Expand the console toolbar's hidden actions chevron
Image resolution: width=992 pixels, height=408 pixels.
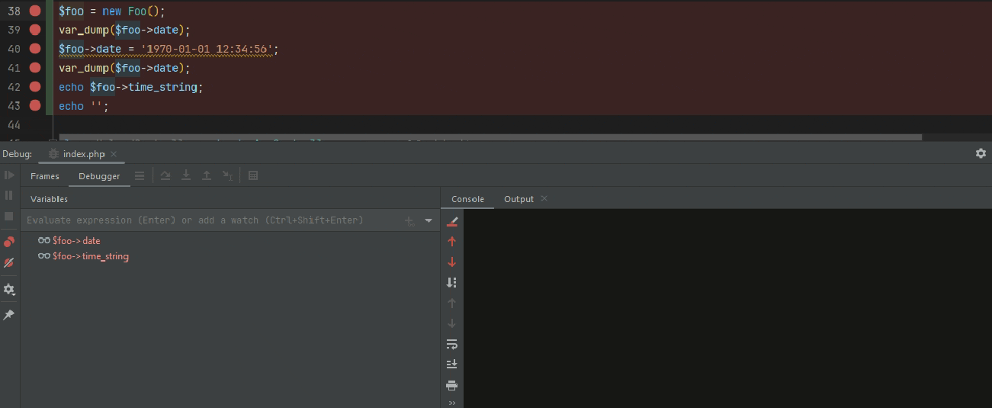tap(451, 403)
